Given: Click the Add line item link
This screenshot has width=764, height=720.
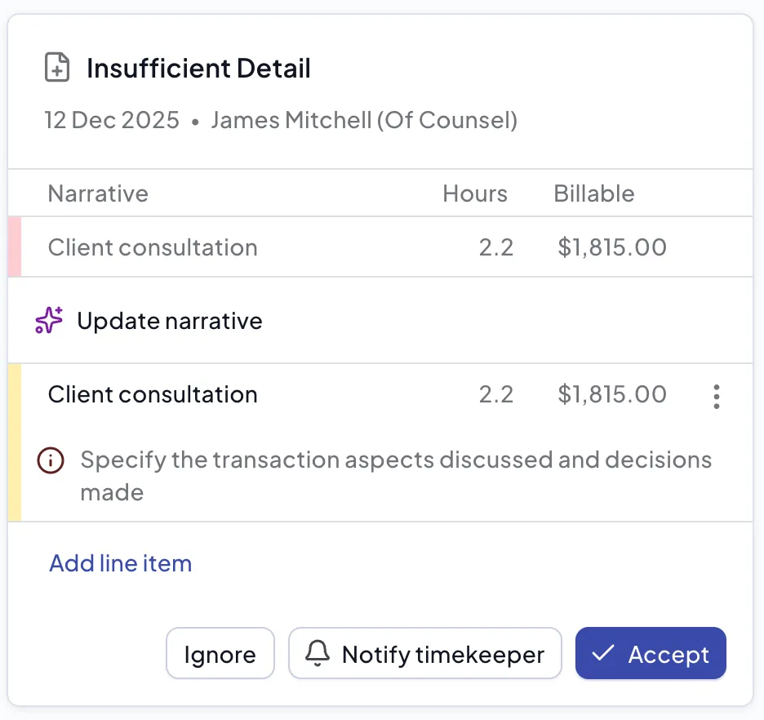Looking at the screenshot, I should coord(121,563).
